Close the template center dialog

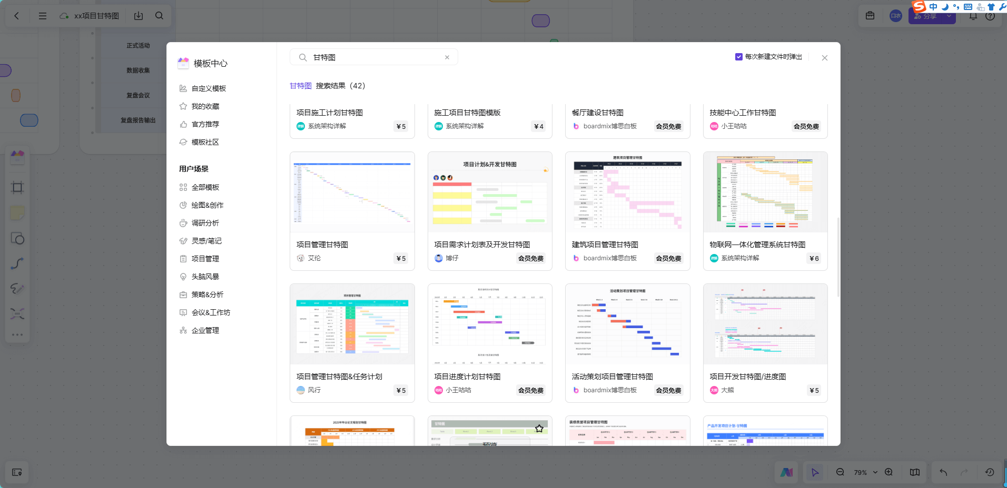824,58
